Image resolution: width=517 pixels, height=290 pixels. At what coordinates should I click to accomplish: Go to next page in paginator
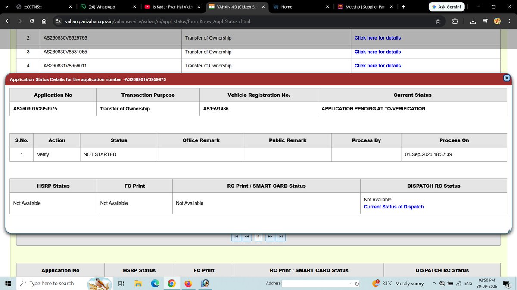click(270, 237)
